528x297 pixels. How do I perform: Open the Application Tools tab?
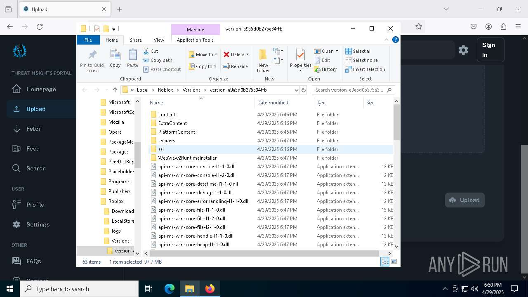click(x=195, y=40)
